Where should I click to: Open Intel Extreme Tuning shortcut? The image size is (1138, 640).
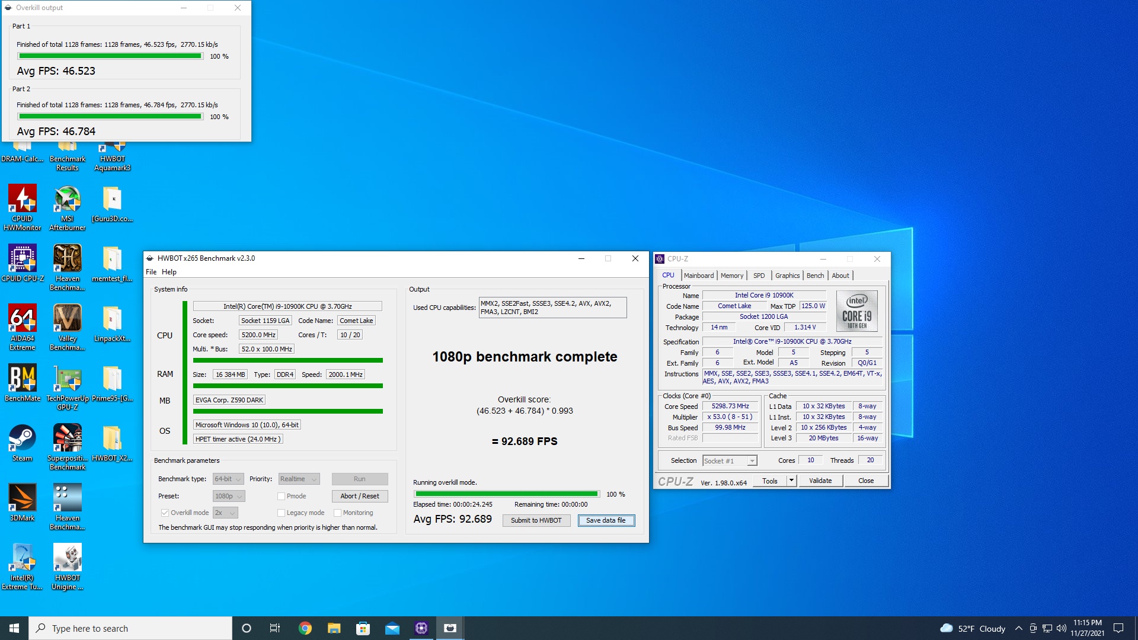point(23,567)
